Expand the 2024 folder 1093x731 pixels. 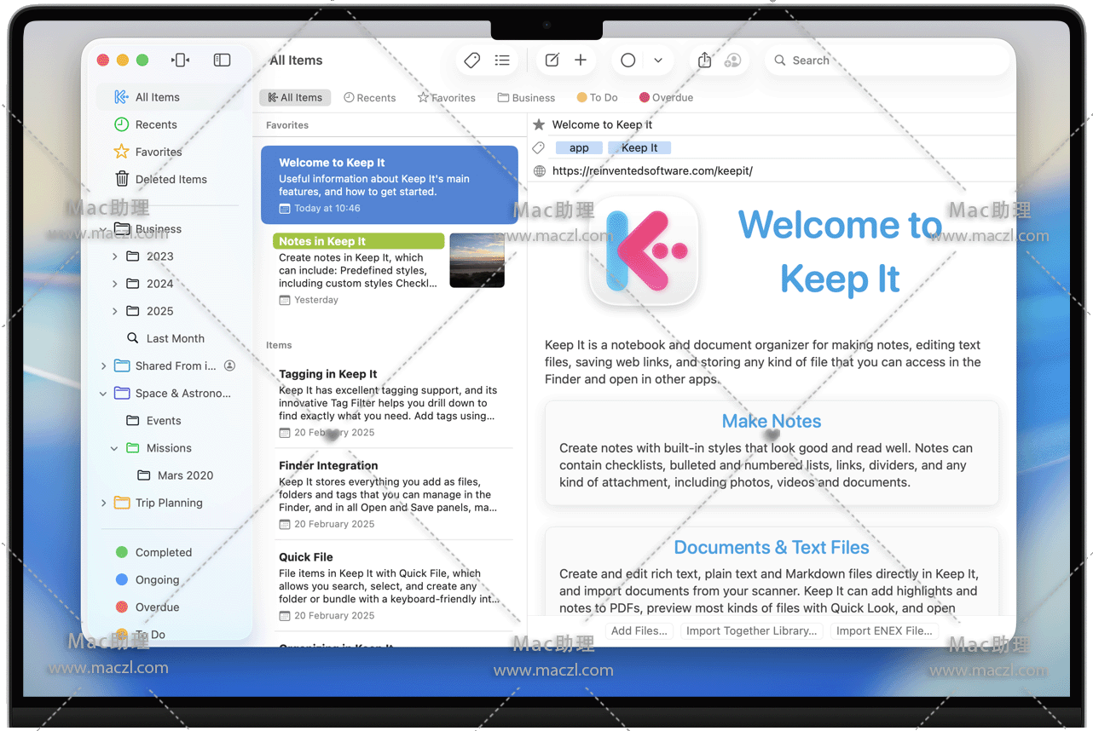[115, 284]
